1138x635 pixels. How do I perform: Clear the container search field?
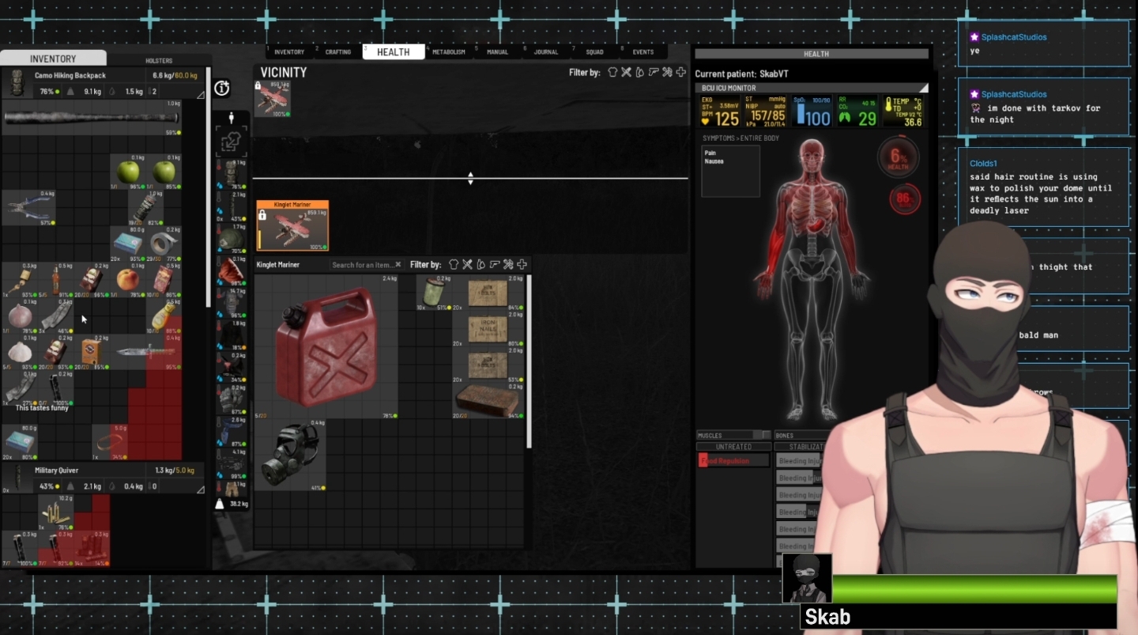pyautogui.click(x=398, y=265)
